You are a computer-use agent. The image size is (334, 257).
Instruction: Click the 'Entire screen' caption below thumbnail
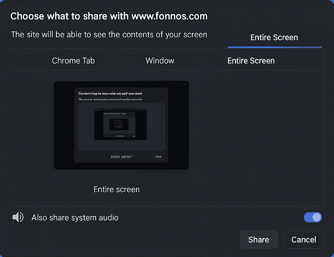pos(116,190)
